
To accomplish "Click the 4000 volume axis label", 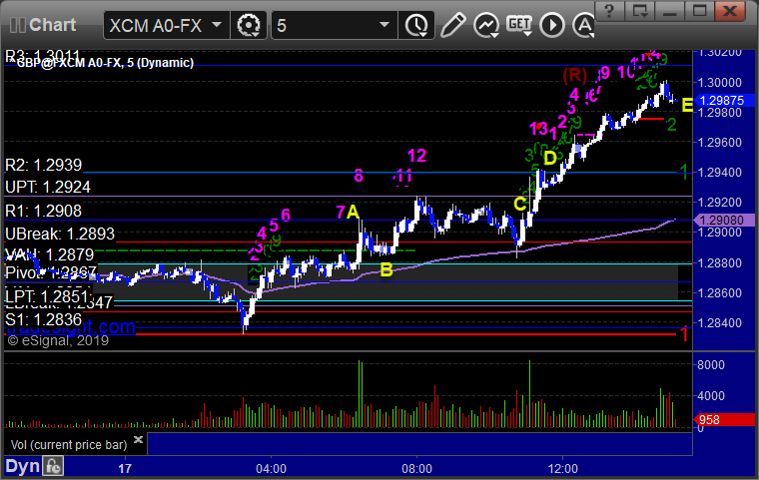I will pyautogui.click(x=711, y=396).
